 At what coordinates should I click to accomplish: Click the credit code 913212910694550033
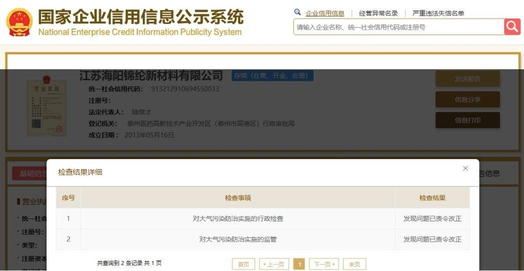185,89
